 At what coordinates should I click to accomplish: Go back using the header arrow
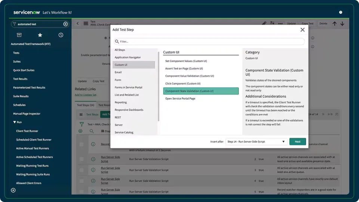78,23
